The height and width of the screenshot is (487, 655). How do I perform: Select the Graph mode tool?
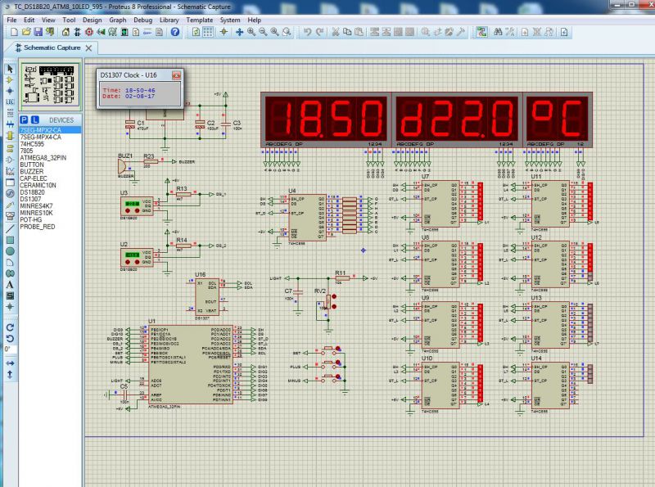[10, 171]
